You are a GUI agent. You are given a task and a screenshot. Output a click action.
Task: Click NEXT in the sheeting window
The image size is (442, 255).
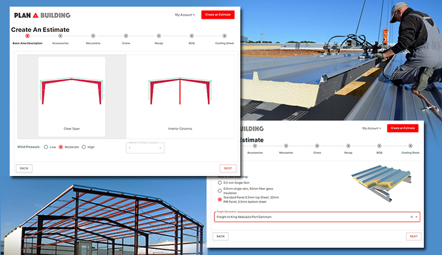(x=414, y=236)
